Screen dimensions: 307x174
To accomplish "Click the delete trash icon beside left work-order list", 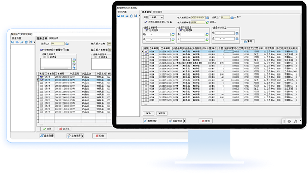I will [74, 68].
